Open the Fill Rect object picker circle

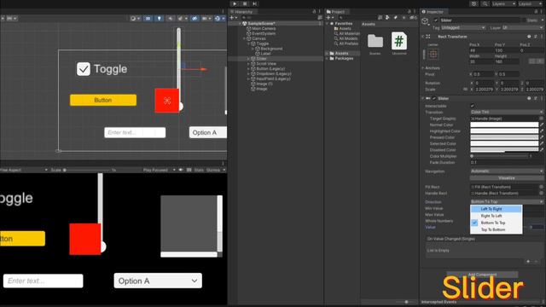[541, 187]
